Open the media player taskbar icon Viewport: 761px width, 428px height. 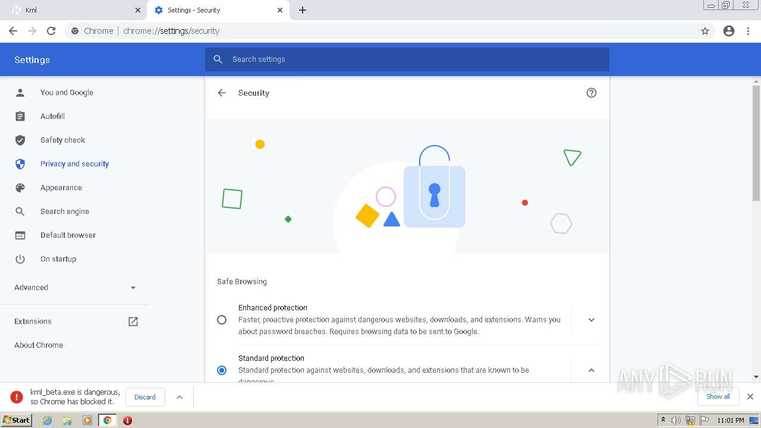87,420
